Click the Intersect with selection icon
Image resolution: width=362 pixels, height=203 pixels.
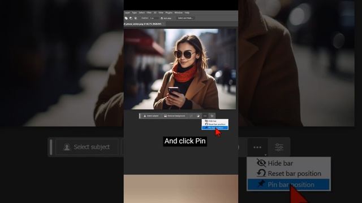pos(136,18)
